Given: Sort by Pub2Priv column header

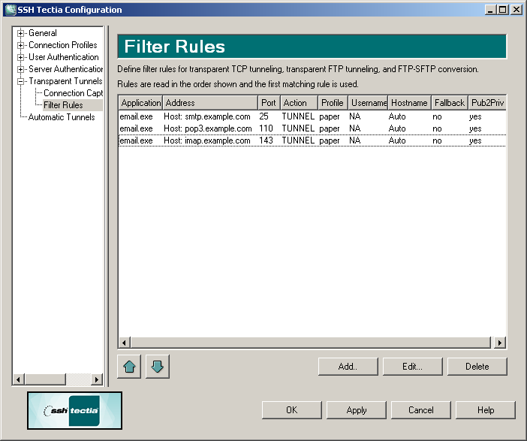Looking at the screenshot, I should point(487,103).
